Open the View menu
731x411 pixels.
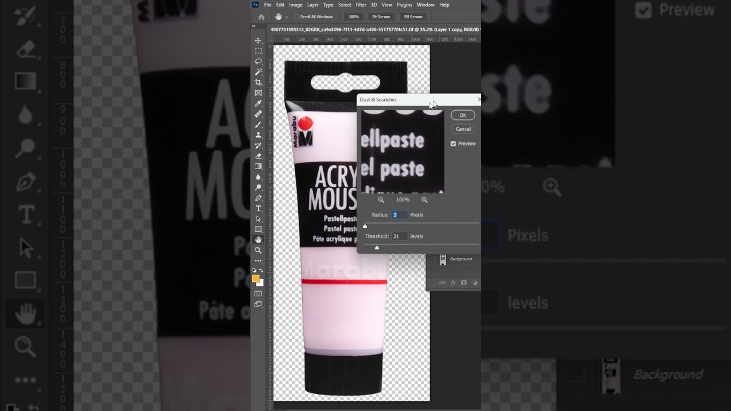387,5
